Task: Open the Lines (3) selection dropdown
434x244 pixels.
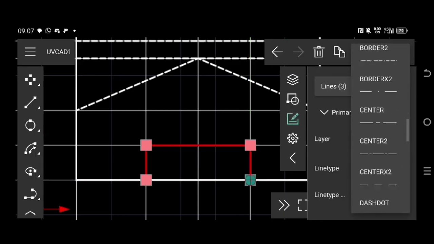Action: [333, 86]
